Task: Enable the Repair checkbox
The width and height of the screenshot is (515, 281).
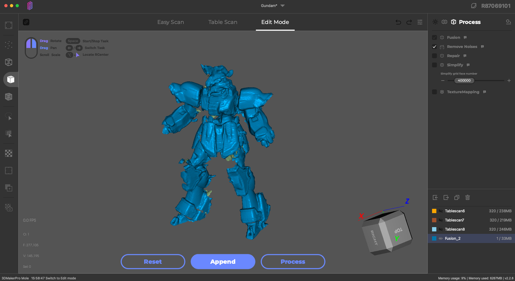Action: [x=434, y=56]
